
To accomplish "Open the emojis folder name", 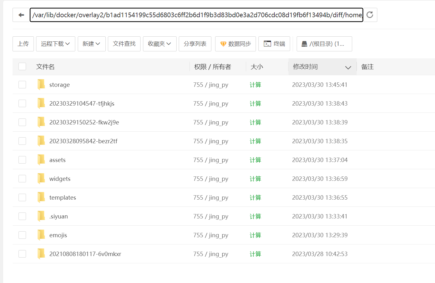I will [x=58, y=235].
